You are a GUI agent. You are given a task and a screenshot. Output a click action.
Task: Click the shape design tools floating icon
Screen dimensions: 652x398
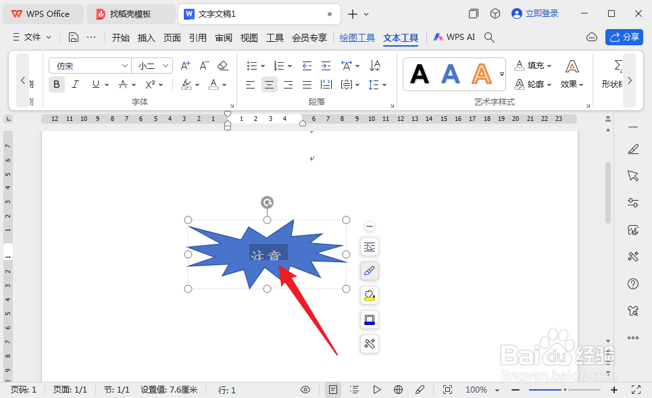coord(370,344)
